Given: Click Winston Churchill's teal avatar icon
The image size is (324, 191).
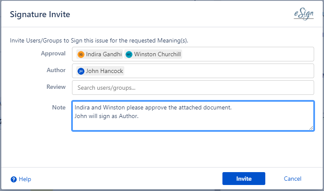Looking at the screenshot, I should pyautogui.click(x=129, y=55).
